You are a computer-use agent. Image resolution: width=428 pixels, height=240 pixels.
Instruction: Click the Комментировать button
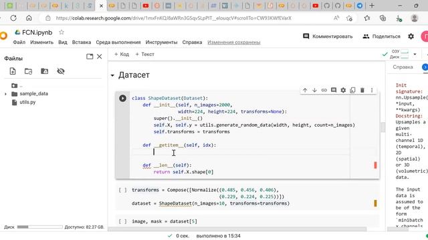(328, 36)
